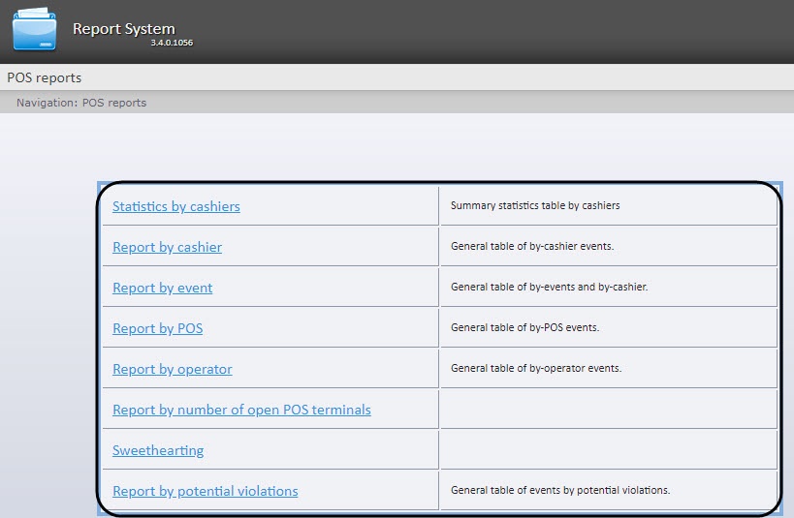Click the empty description cell beside Sweethearting
The image size is (794, 518).
608,450
